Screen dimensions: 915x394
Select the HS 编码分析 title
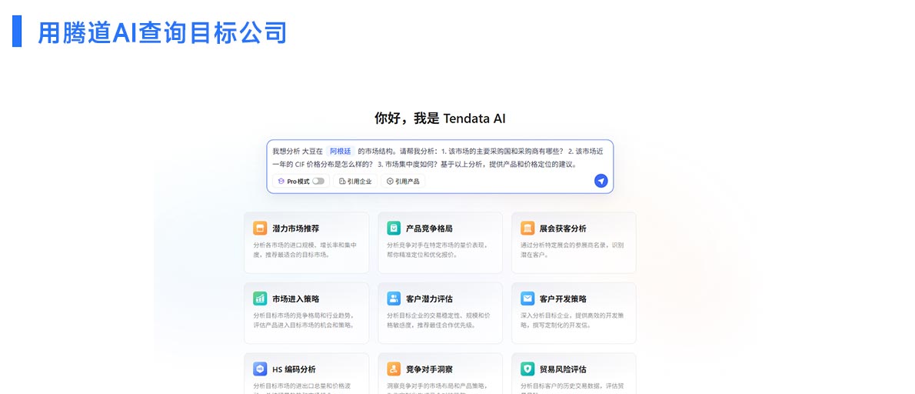point(294,369)
